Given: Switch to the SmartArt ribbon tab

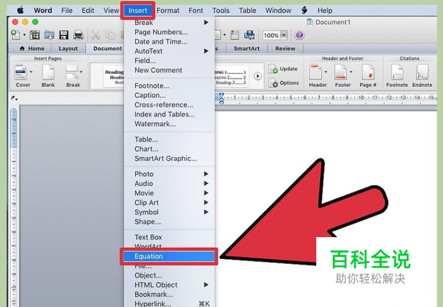Looking at the screenshot, I should pyautogui.click(x=246, y=49).
